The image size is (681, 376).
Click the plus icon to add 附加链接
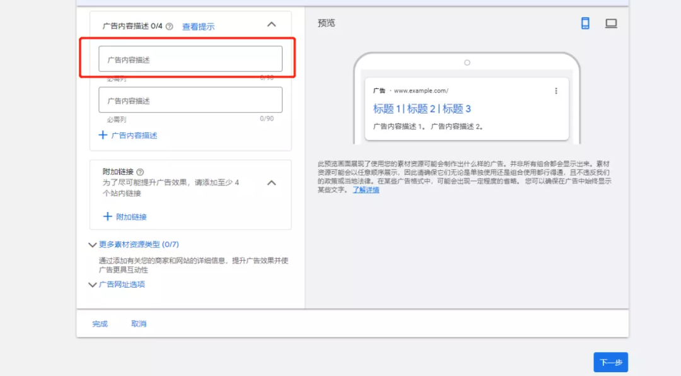point(107,216)
